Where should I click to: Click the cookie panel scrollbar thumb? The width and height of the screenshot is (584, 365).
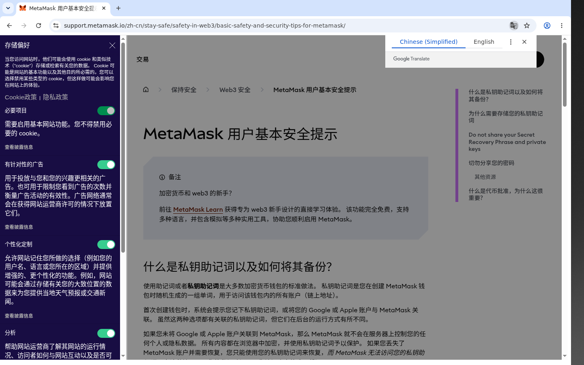pos(123,147)
